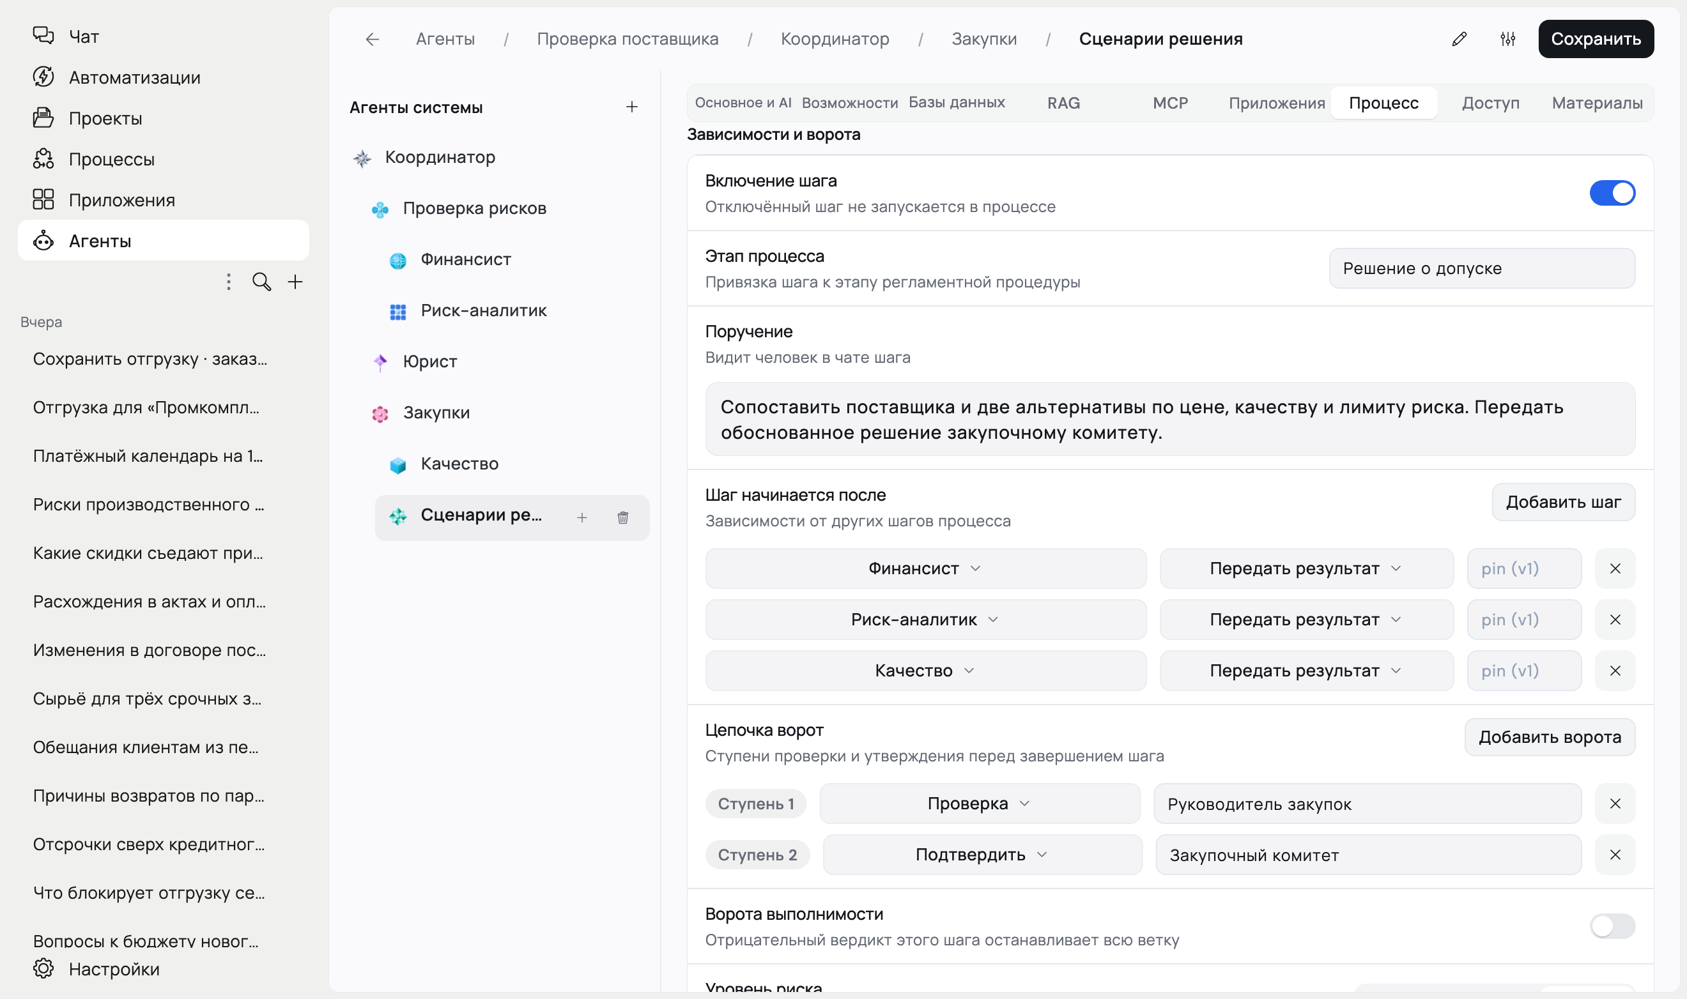
Task: Open the Подтвердить gate type dropdown
Action: point(983,855)
